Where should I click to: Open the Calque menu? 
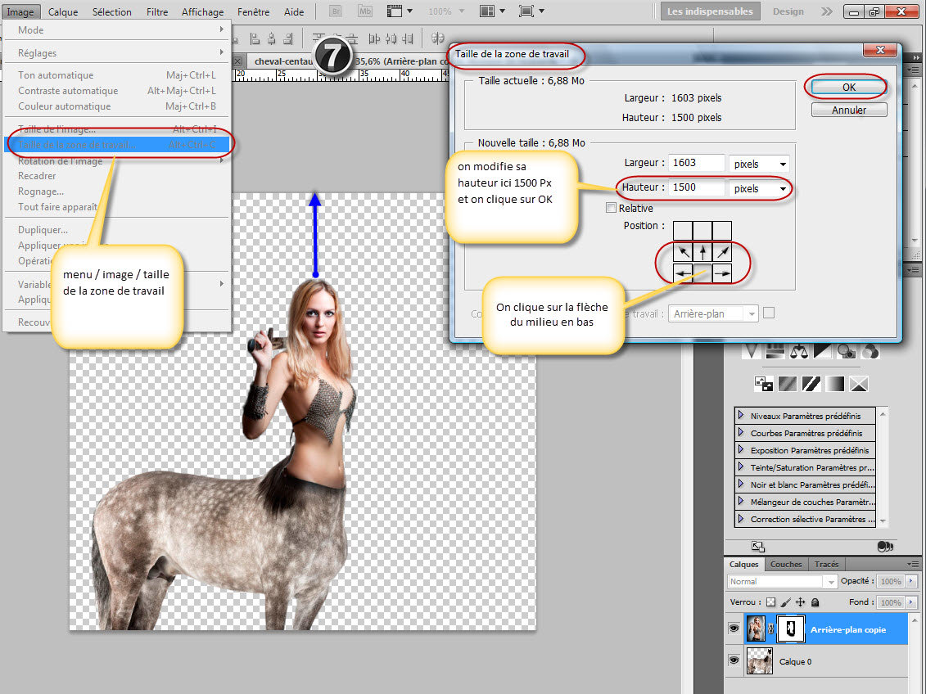(x=62, y=11)
